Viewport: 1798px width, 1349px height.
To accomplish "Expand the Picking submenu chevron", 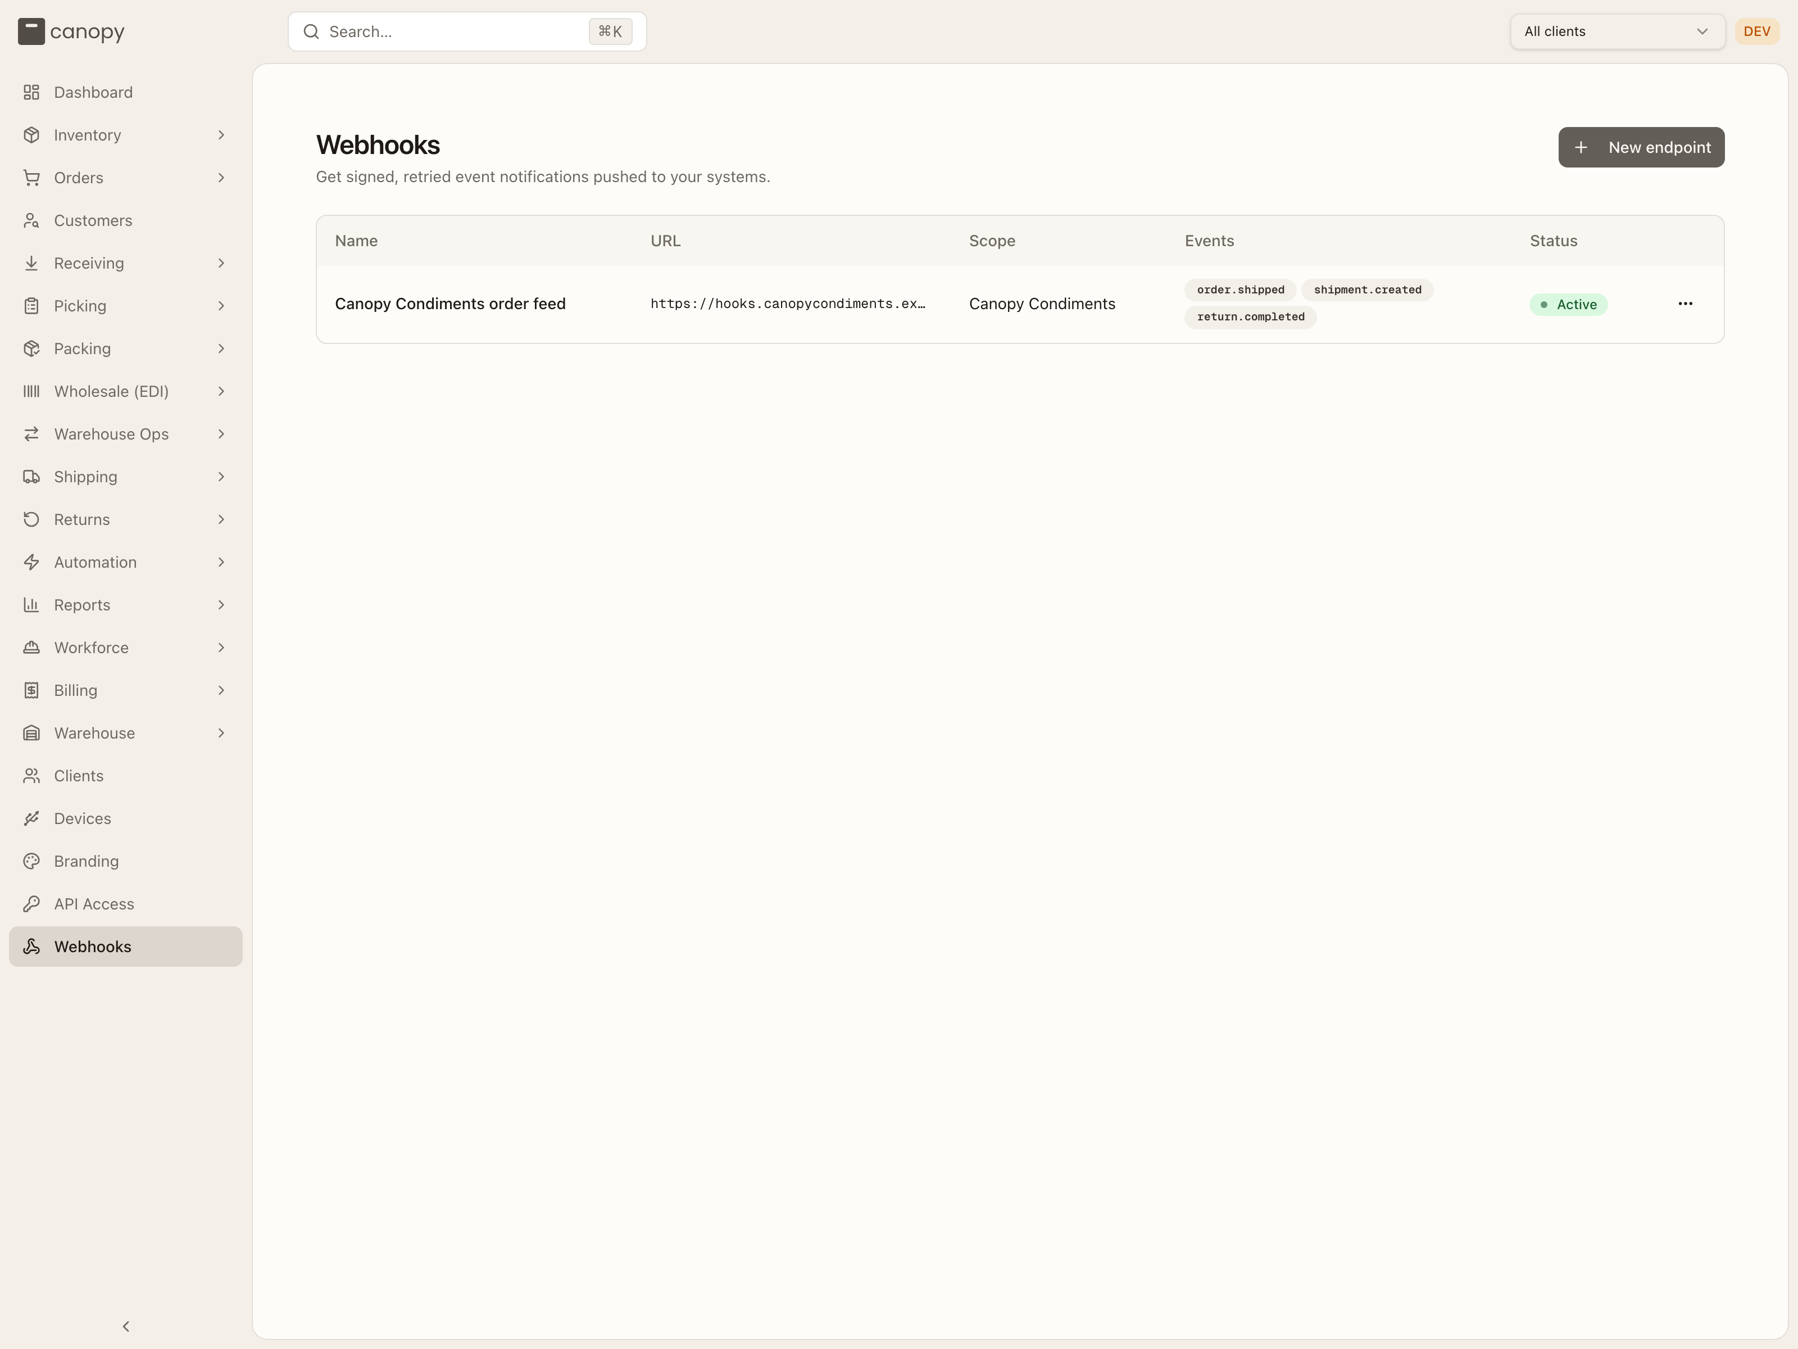I will point(221,306).
